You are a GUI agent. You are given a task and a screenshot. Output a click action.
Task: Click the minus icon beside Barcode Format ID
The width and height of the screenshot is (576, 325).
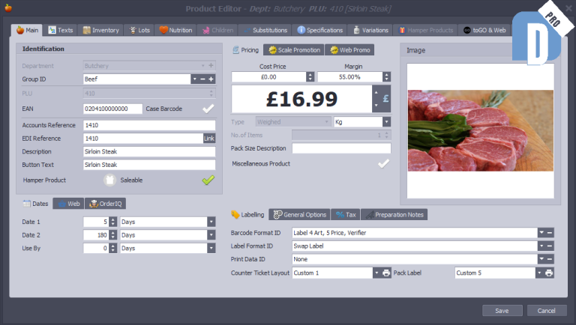tap(550, 233)
